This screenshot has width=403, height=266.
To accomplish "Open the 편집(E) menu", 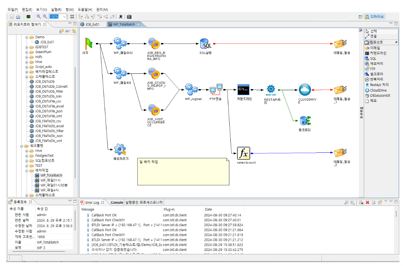I will pyautogui.click(x=27, y=9).
